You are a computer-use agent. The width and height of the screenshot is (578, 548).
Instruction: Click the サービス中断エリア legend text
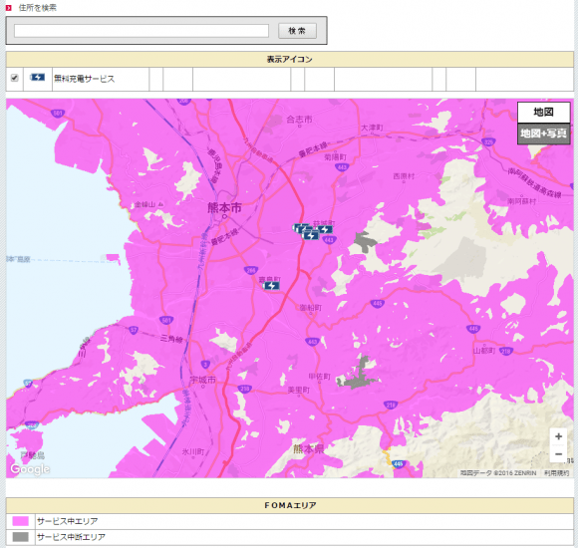pos(71,537)
